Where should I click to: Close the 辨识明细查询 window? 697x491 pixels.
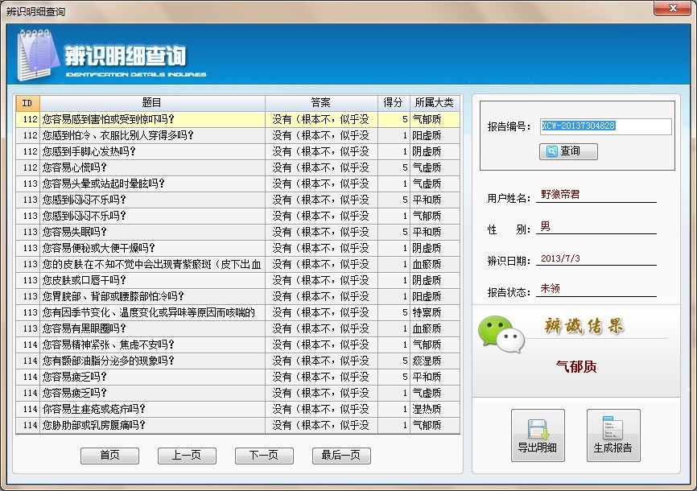(x=670, y=10)
